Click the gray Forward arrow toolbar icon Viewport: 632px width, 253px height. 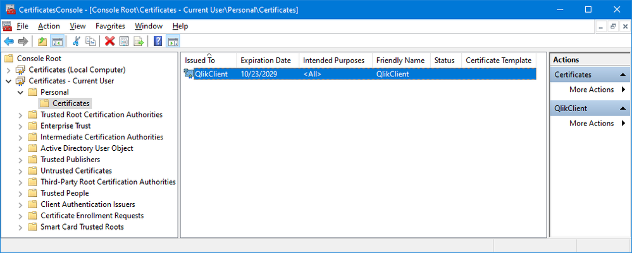pos(23,41)
